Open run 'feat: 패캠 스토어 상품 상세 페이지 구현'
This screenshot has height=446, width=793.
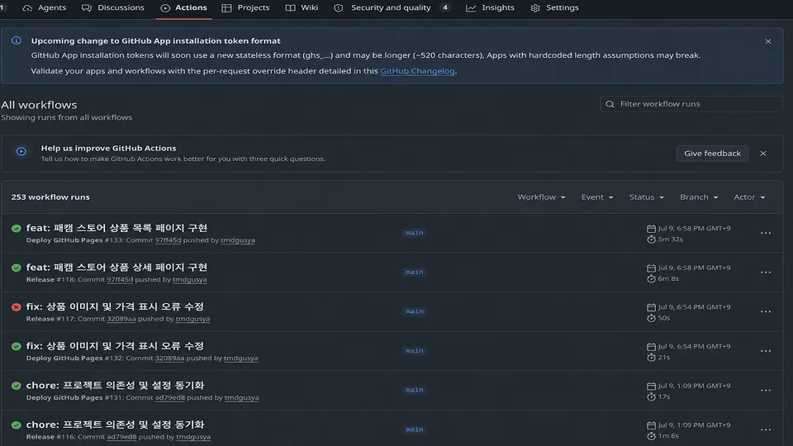(116, 268)
